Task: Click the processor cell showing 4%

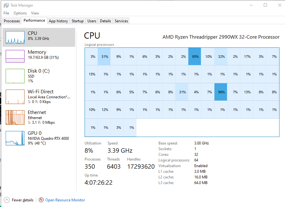Action: click(x=195, y=92)
